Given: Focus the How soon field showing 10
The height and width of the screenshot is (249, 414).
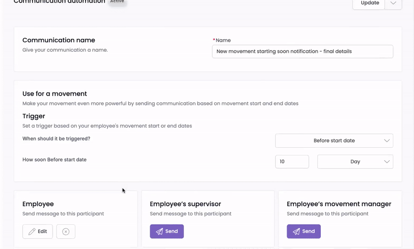Looking at the screenshot, I should 292,162.
